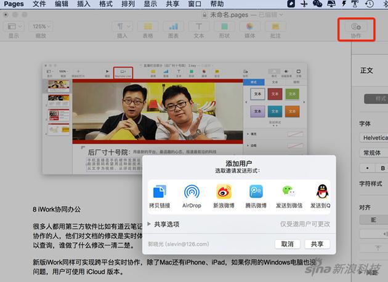Screen dimensions: 388x282
Task: Click the Copy Link (拷贝链接) share icon
Action: (x=160, y=191)
